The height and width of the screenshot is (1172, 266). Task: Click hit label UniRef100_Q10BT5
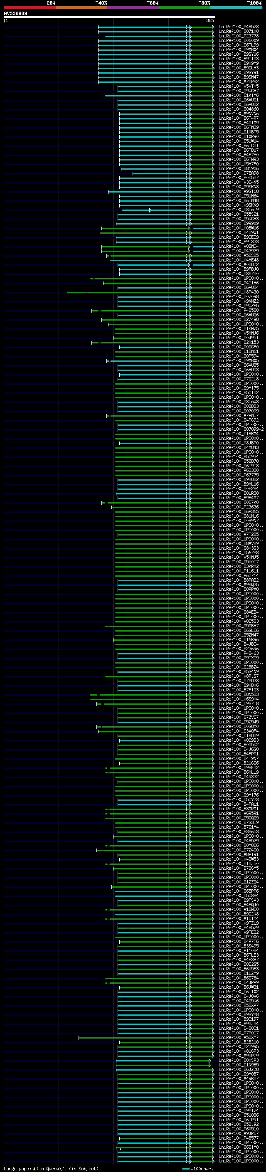coord(239,132)
